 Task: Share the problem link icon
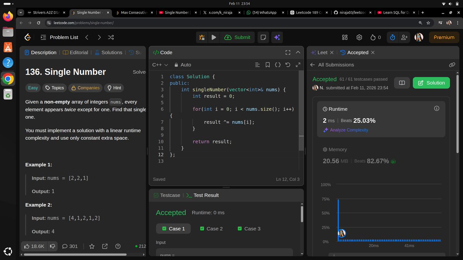[105, 246]
